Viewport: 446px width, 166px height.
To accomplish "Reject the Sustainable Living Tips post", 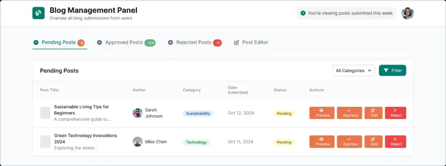I will (x=396, y=113).
